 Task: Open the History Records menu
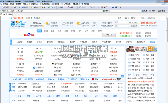click(45, 4)
